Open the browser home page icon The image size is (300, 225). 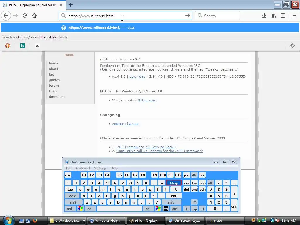point(34,16)
